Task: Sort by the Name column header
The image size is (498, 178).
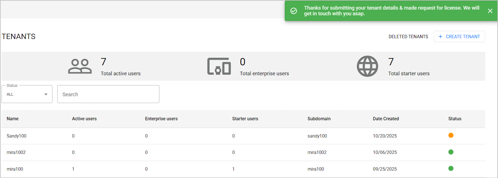Action: (13, 119)
